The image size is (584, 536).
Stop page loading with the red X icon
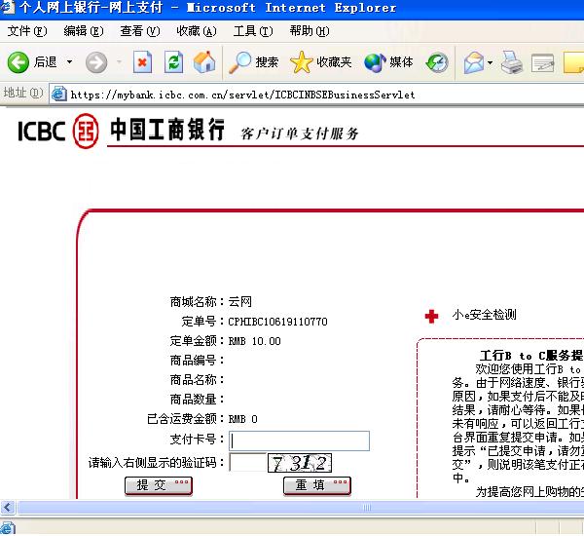[142, 62]
